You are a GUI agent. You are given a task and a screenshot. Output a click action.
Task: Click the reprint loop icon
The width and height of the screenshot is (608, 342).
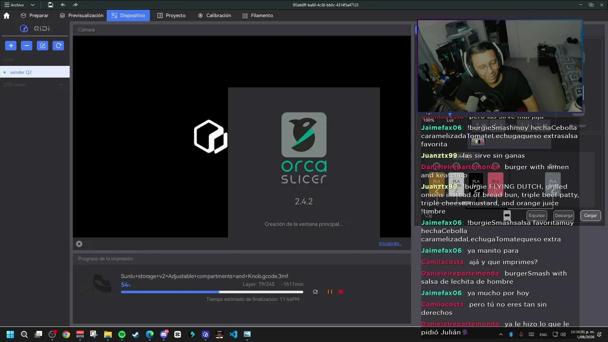coord(315,292)
